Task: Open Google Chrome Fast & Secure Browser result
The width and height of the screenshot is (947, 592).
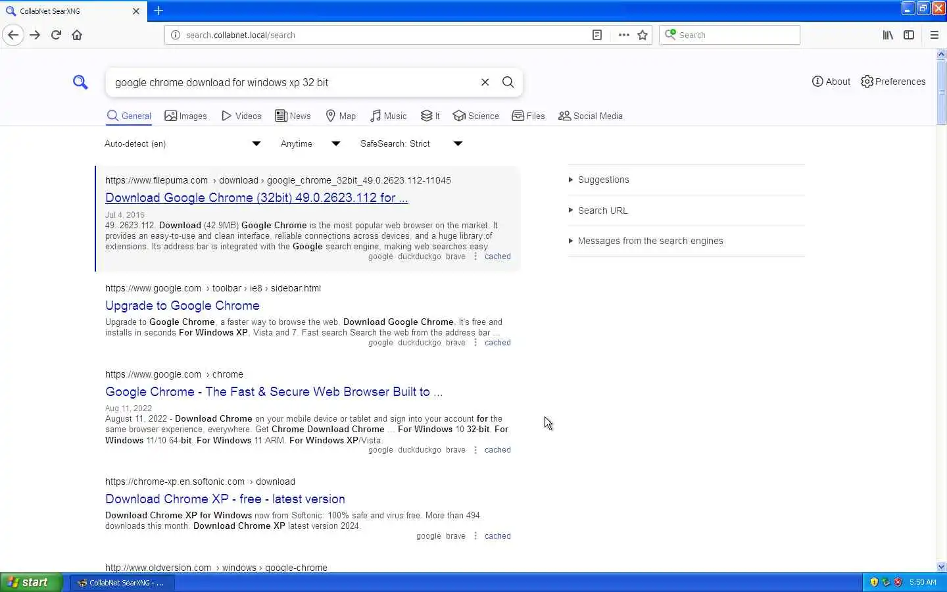Action: pyautogui.click(x=274, y=391)
